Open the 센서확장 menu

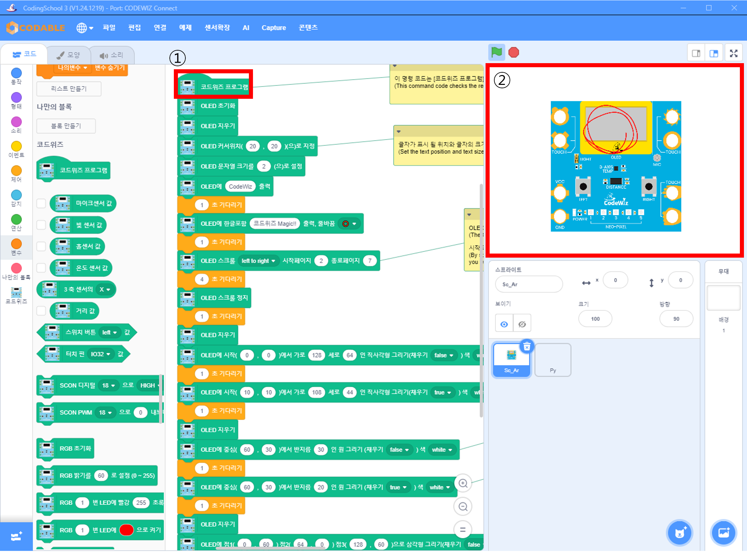(217, 28)
